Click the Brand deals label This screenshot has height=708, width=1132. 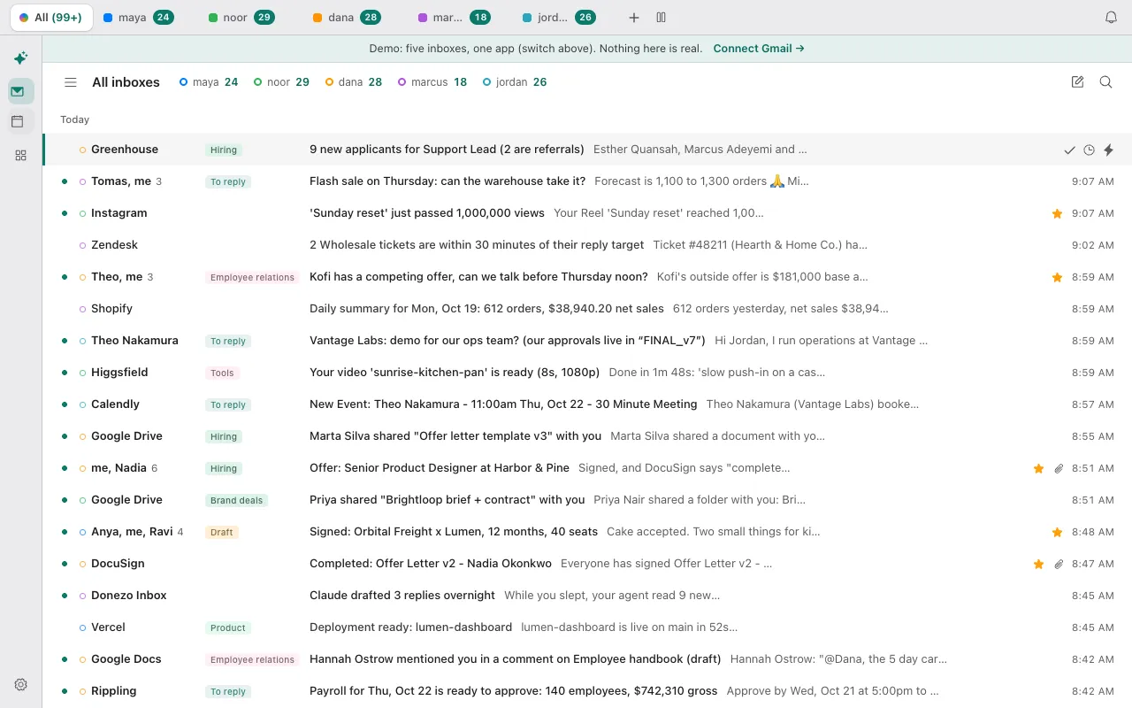coord(236,500)
